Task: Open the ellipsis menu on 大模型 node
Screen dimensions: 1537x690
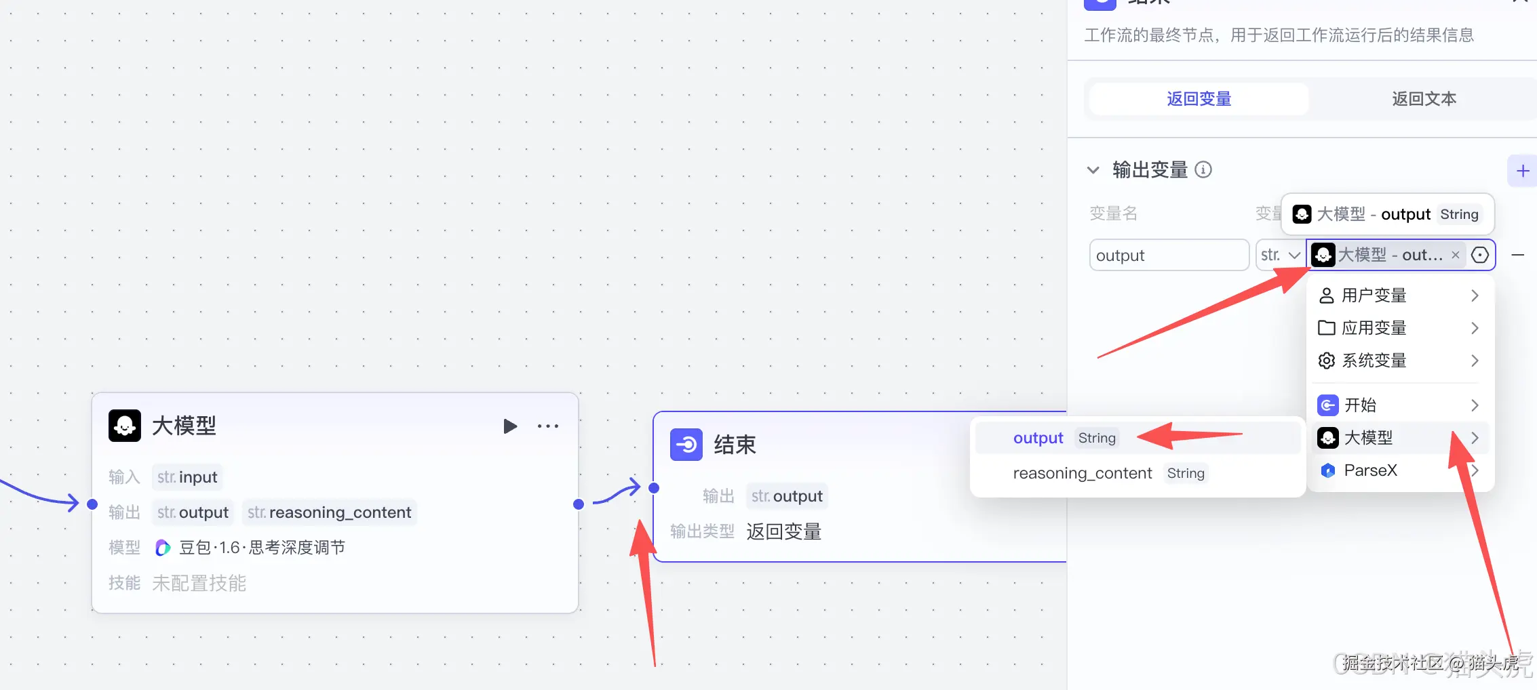Action: (548, 426)
